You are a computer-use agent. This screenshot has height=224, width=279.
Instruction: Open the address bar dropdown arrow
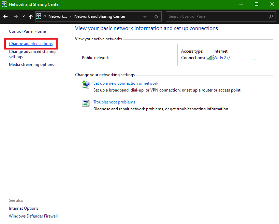[145, 16]
